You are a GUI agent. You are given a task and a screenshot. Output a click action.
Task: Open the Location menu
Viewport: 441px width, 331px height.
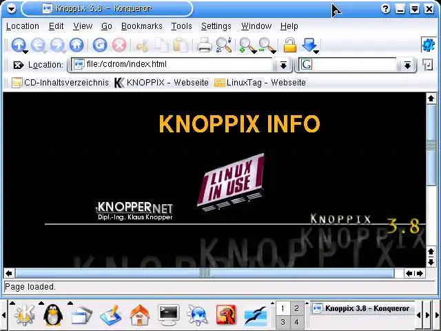coord(23,26)
